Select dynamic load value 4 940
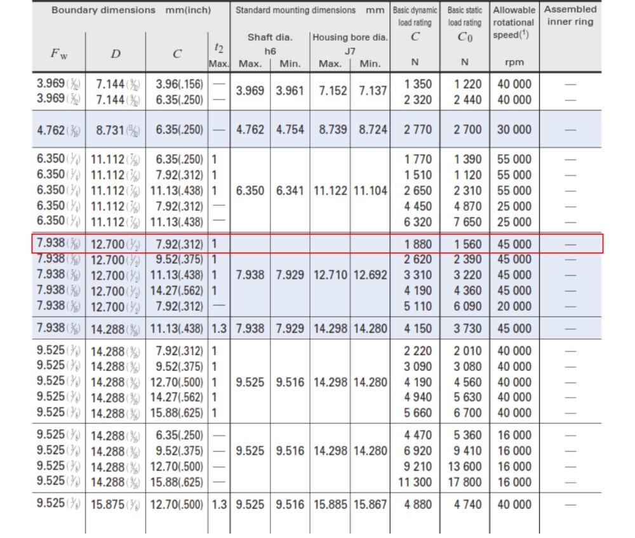 [x=418, y=398]
